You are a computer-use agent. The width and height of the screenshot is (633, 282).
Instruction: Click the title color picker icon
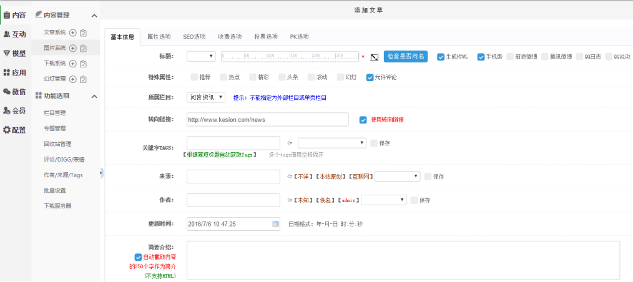tap(374, 57)
